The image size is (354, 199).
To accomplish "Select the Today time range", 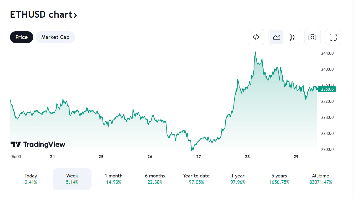I will 31,179.
